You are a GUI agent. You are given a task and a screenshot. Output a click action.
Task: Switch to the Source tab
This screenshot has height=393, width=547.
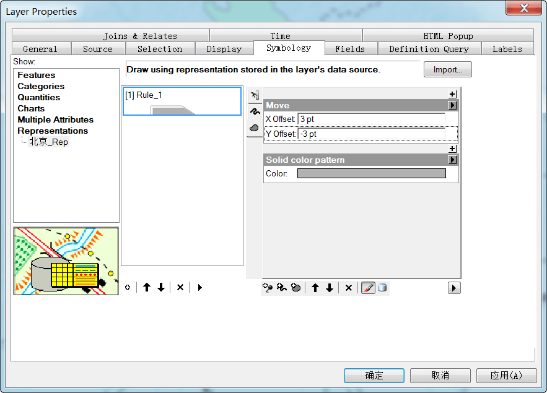tap(98, 49)
